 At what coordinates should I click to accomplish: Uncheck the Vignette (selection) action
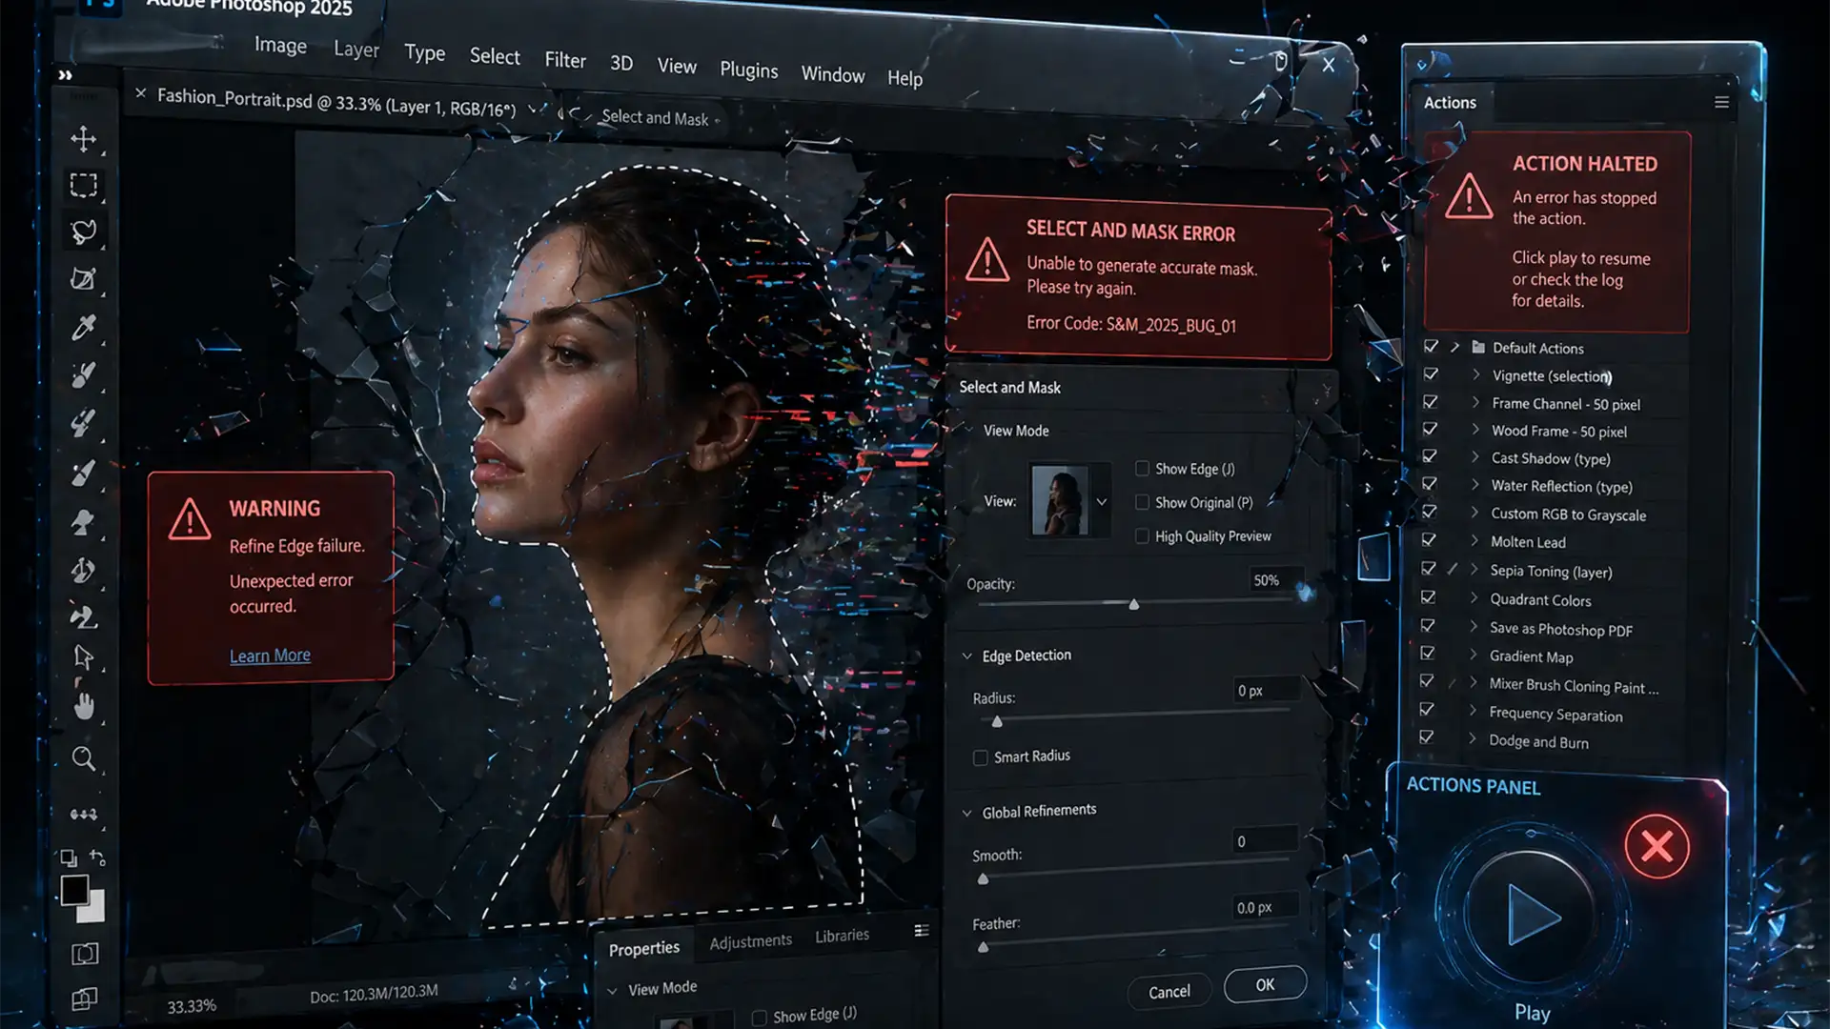[1431, 373]
